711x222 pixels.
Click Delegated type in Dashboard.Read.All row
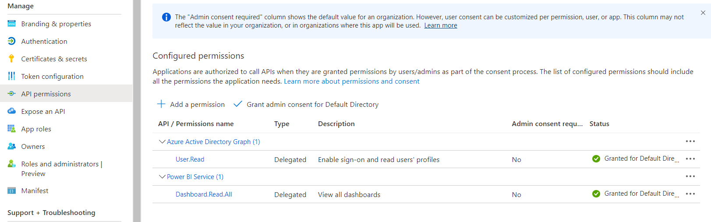click(290, 194)
